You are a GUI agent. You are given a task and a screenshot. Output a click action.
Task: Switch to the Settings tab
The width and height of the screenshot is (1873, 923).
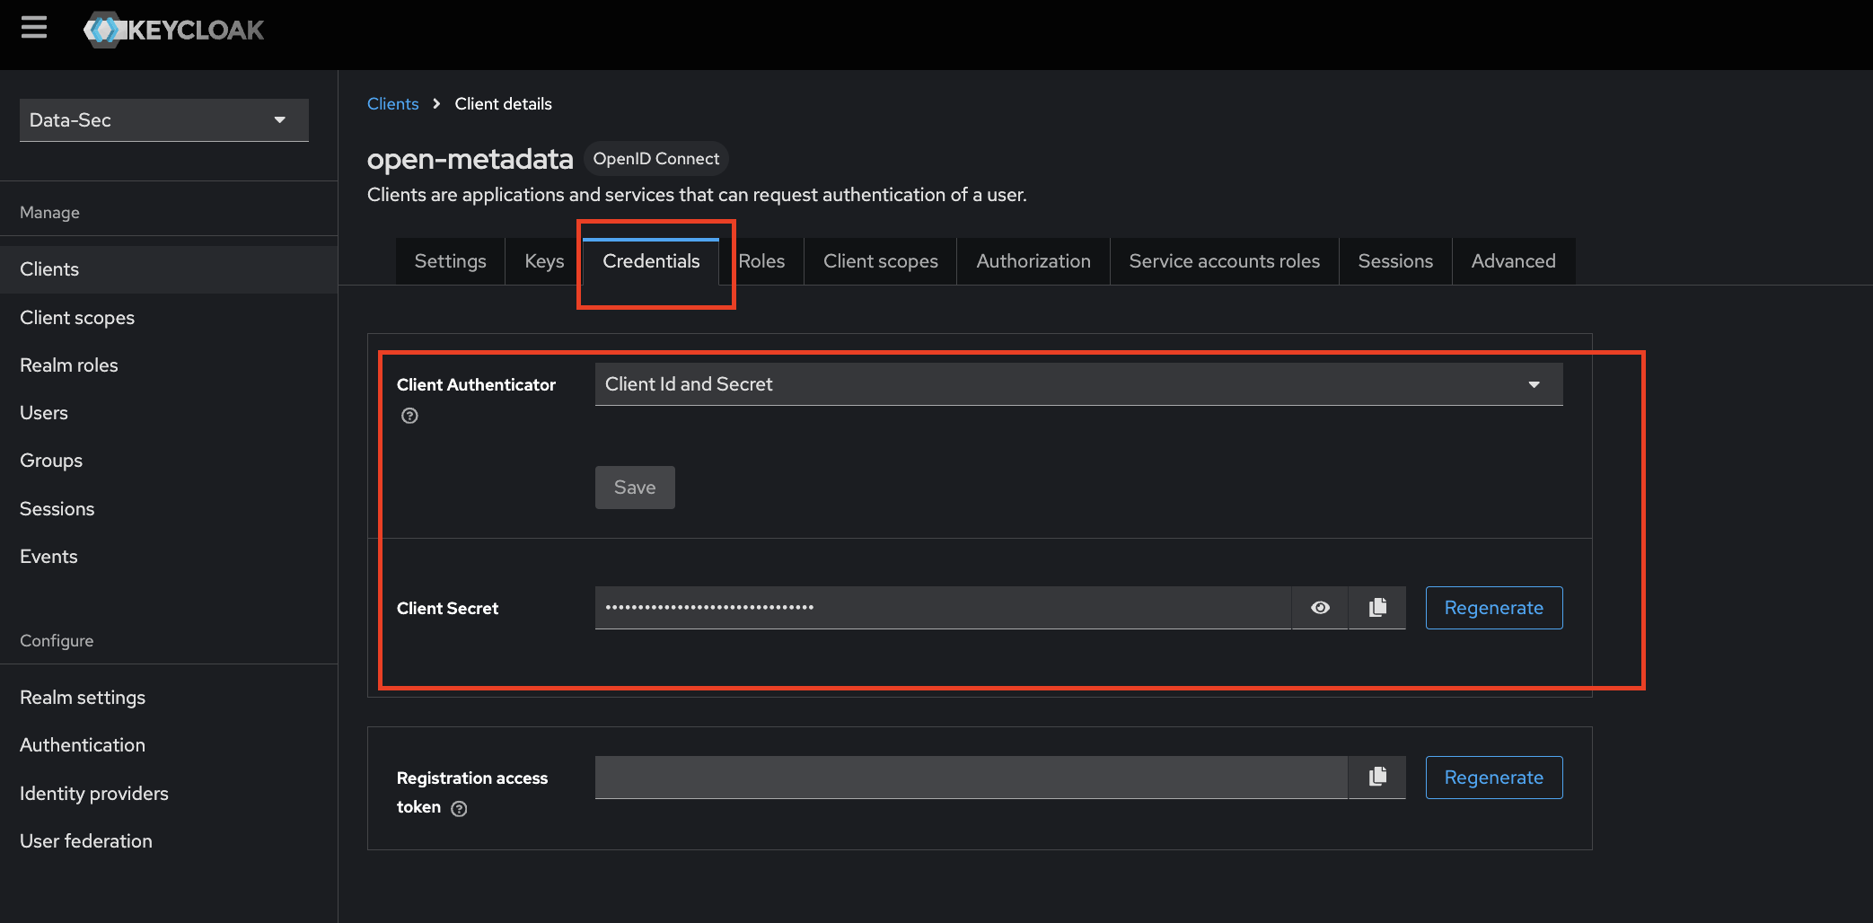click(450, 261)
